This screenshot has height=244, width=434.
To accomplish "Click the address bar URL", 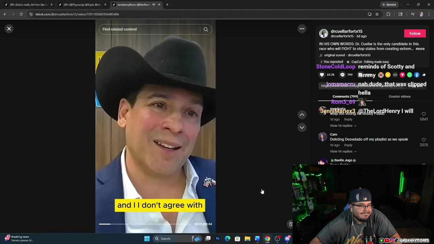I will [77, 14].
